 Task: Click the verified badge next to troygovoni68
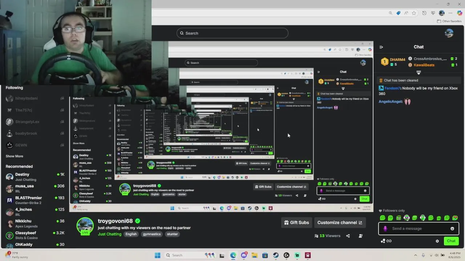coord(138,221)
